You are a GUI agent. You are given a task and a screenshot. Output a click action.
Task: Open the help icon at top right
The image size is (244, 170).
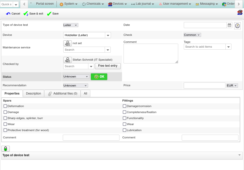pos(240,13)
